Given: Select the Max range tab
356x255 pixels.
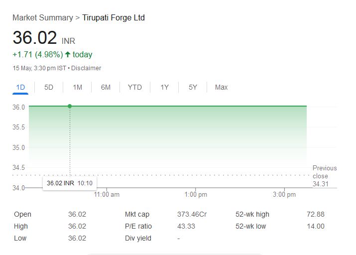Looking at the screenshot, I should point(221,88).
